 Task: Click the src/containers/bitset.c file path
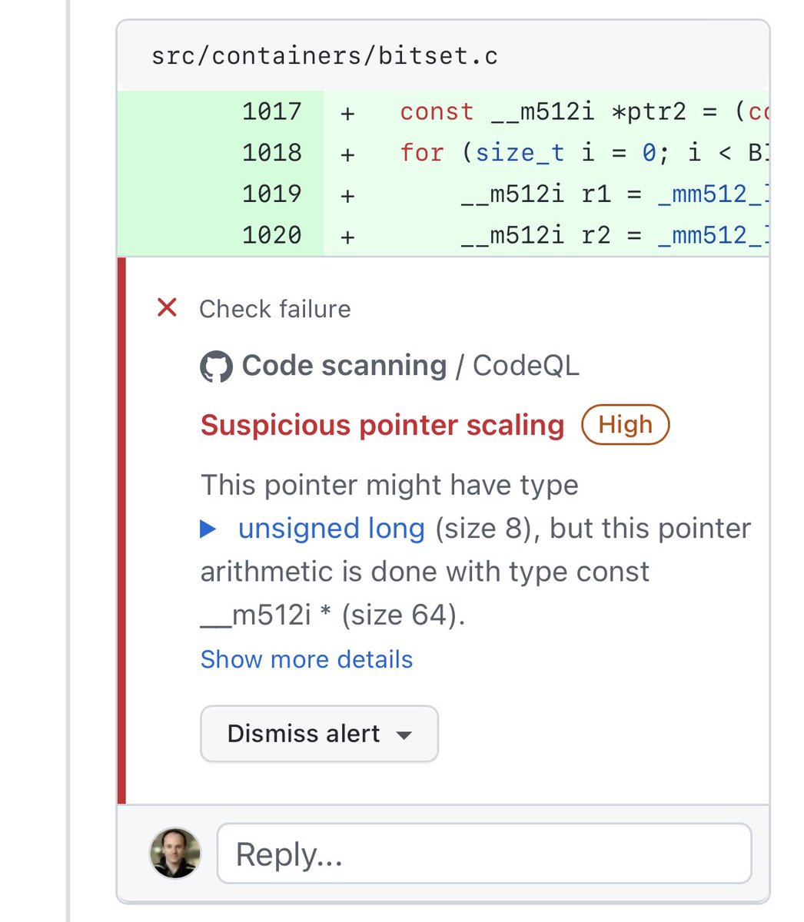click(x=324, y=56)
